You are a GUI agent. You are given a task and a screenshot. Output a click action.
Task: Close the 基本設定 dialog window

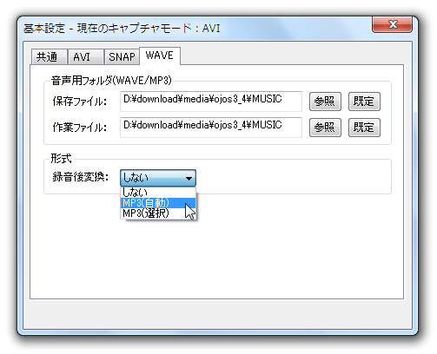click(393, 24)
